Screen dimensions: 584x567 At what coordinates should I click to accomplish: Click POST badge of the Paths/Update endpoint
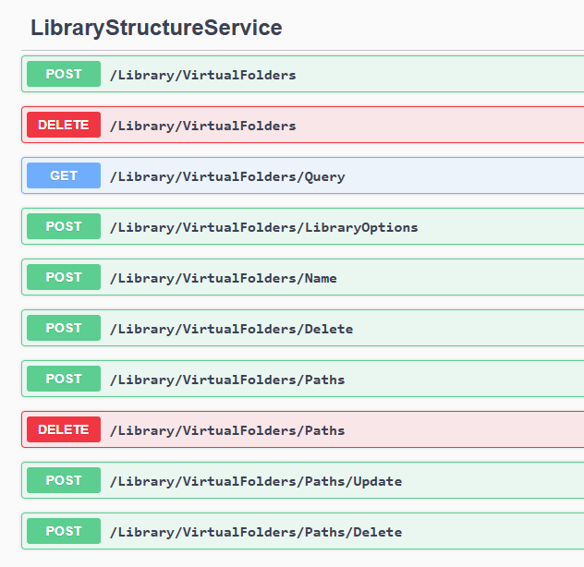tap(64, 480)
